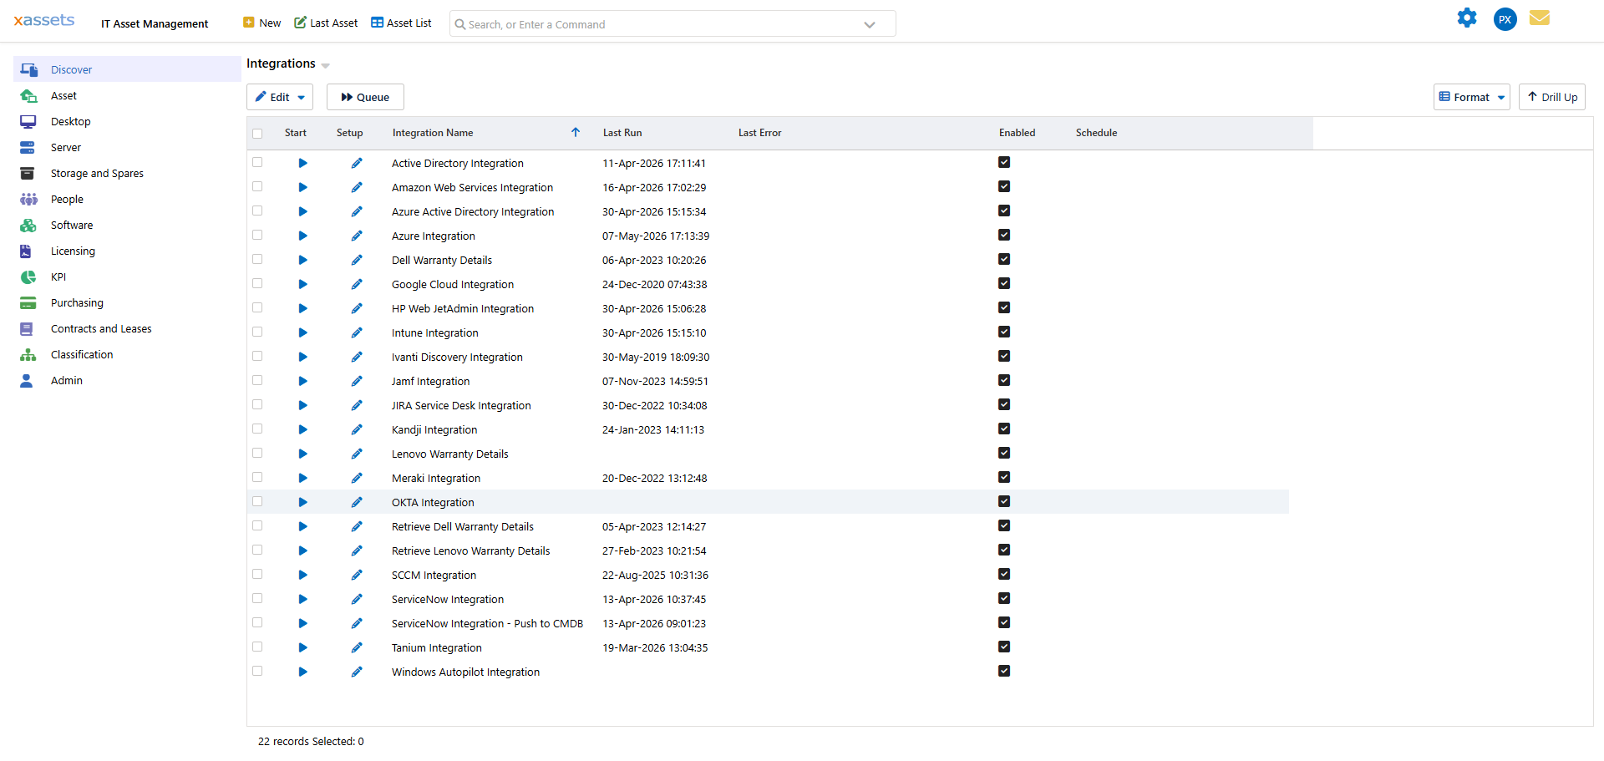The height and width of the screenshot is (761, 1604).
Task: Edit setup of JIRA Service Desk Integration
Action: [x=357, y=405]
